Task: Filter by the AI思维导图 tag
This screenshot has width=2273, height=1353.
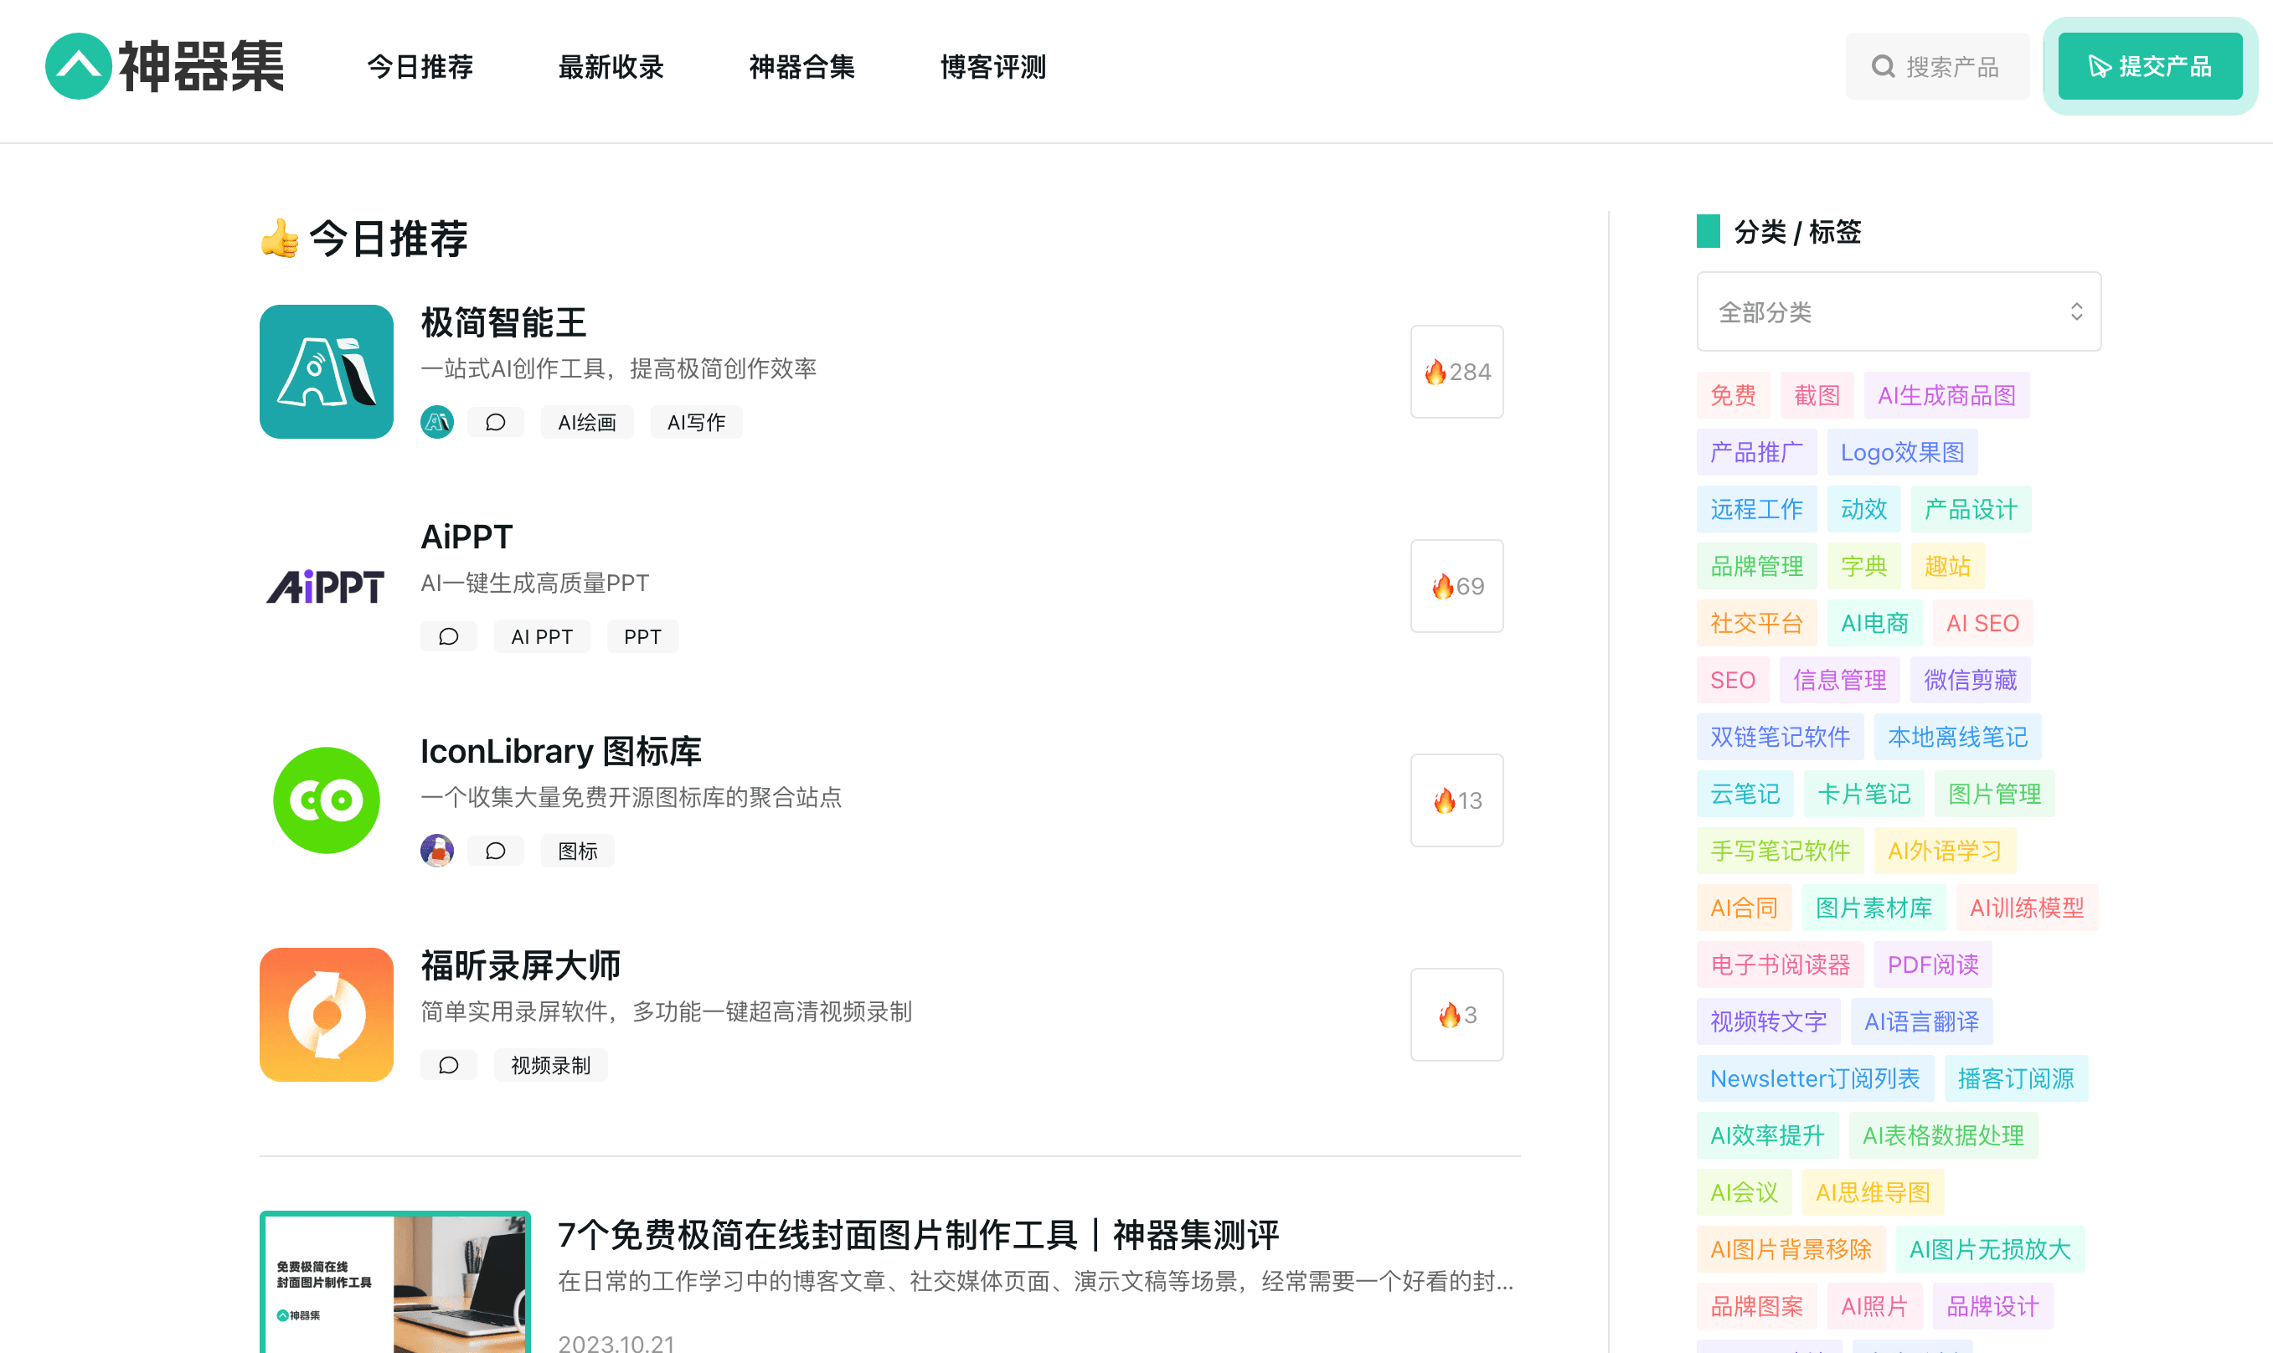Action: coord(1873,1192)
